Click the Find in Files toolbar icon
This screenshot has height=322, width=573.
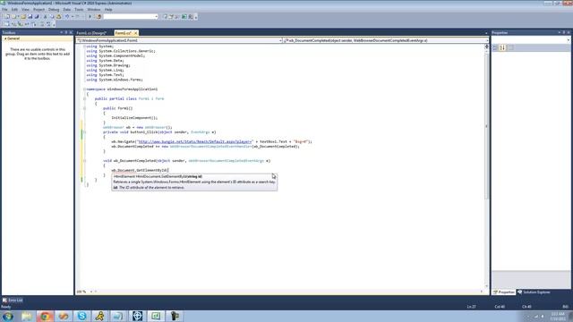tap(98, 17)
